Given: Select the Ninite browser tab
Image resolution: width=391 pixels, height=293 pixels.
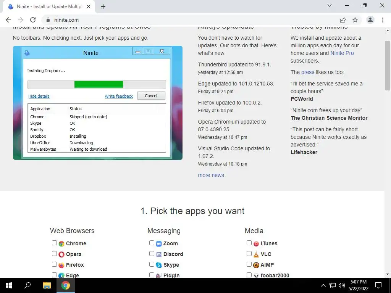Looking at the screenshot, I should coord(48,6).
